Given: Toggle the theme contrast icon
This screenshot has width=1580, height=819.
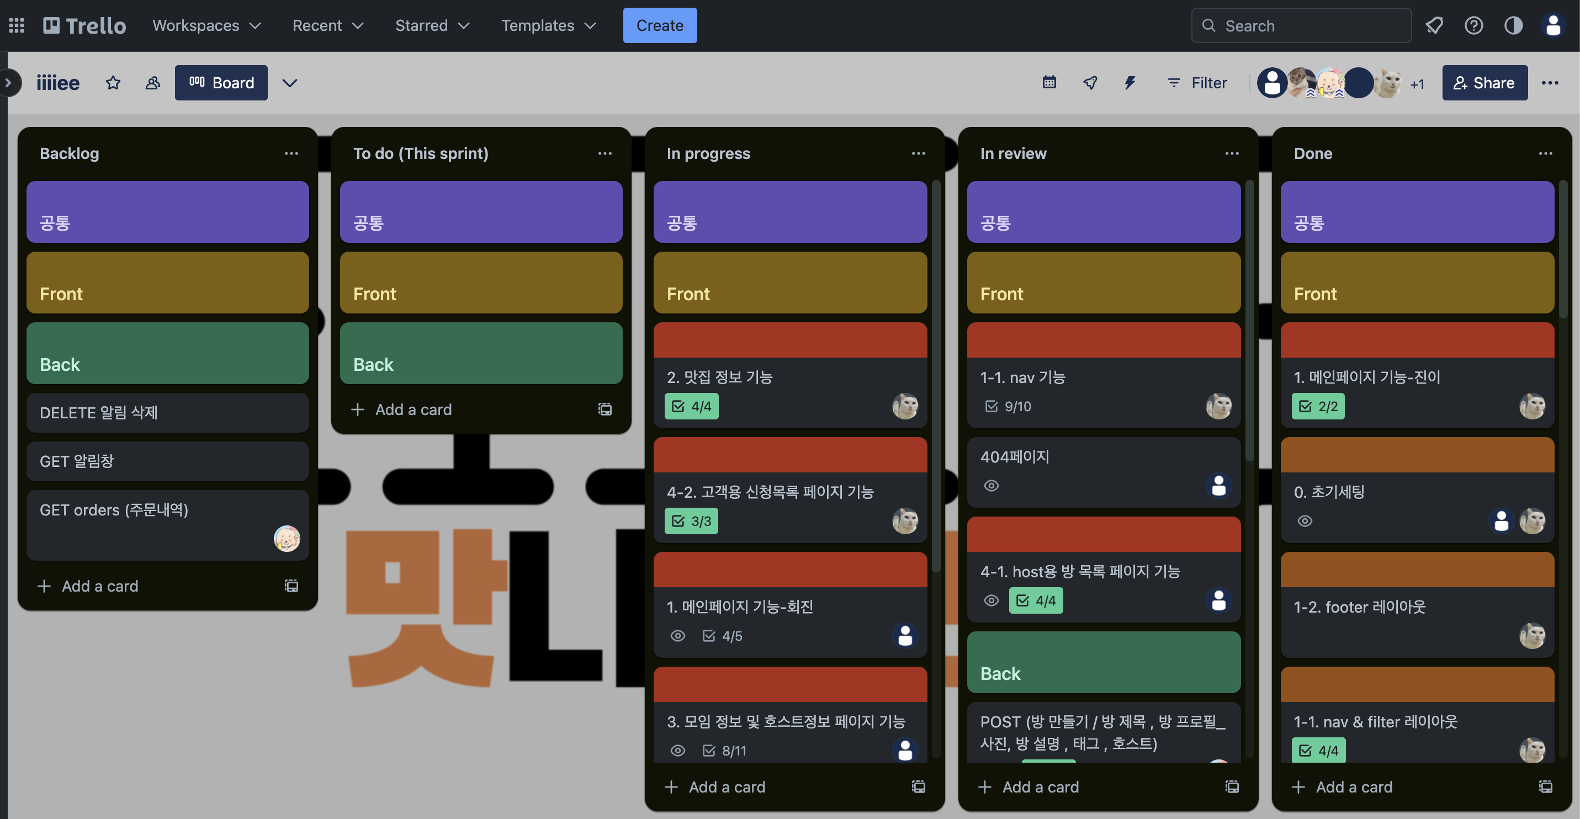Looking at the screenshot, I should [1513, 26].
